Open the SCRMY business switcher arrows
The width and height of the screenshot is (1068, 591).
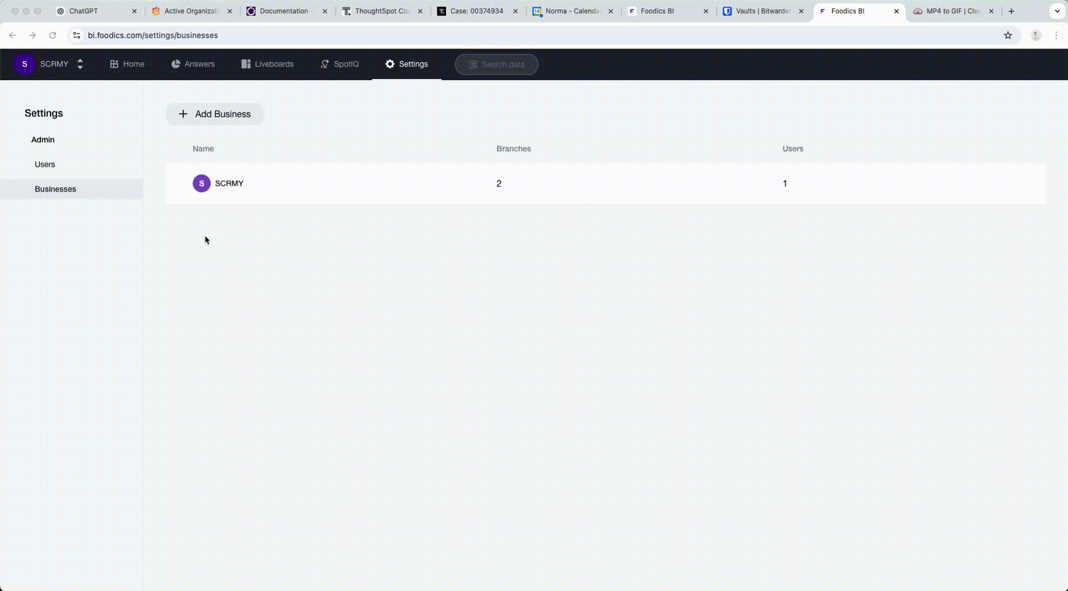coord(80,64)
